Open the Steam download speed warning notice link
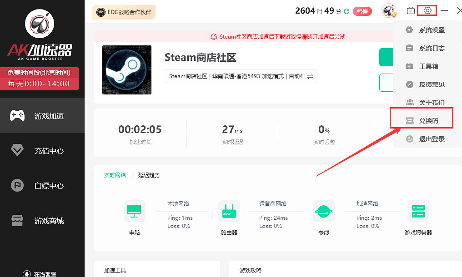Viewport: 462px width, 277px height. pos(278,36)
